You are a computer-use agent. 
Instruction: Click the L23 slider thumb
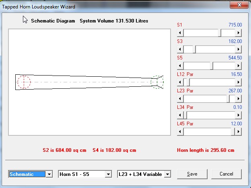(x=228, y=99)
